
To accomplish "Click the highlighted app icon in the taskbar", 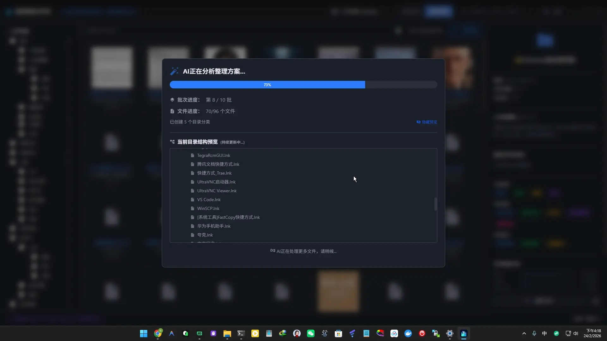I will 464,333.
